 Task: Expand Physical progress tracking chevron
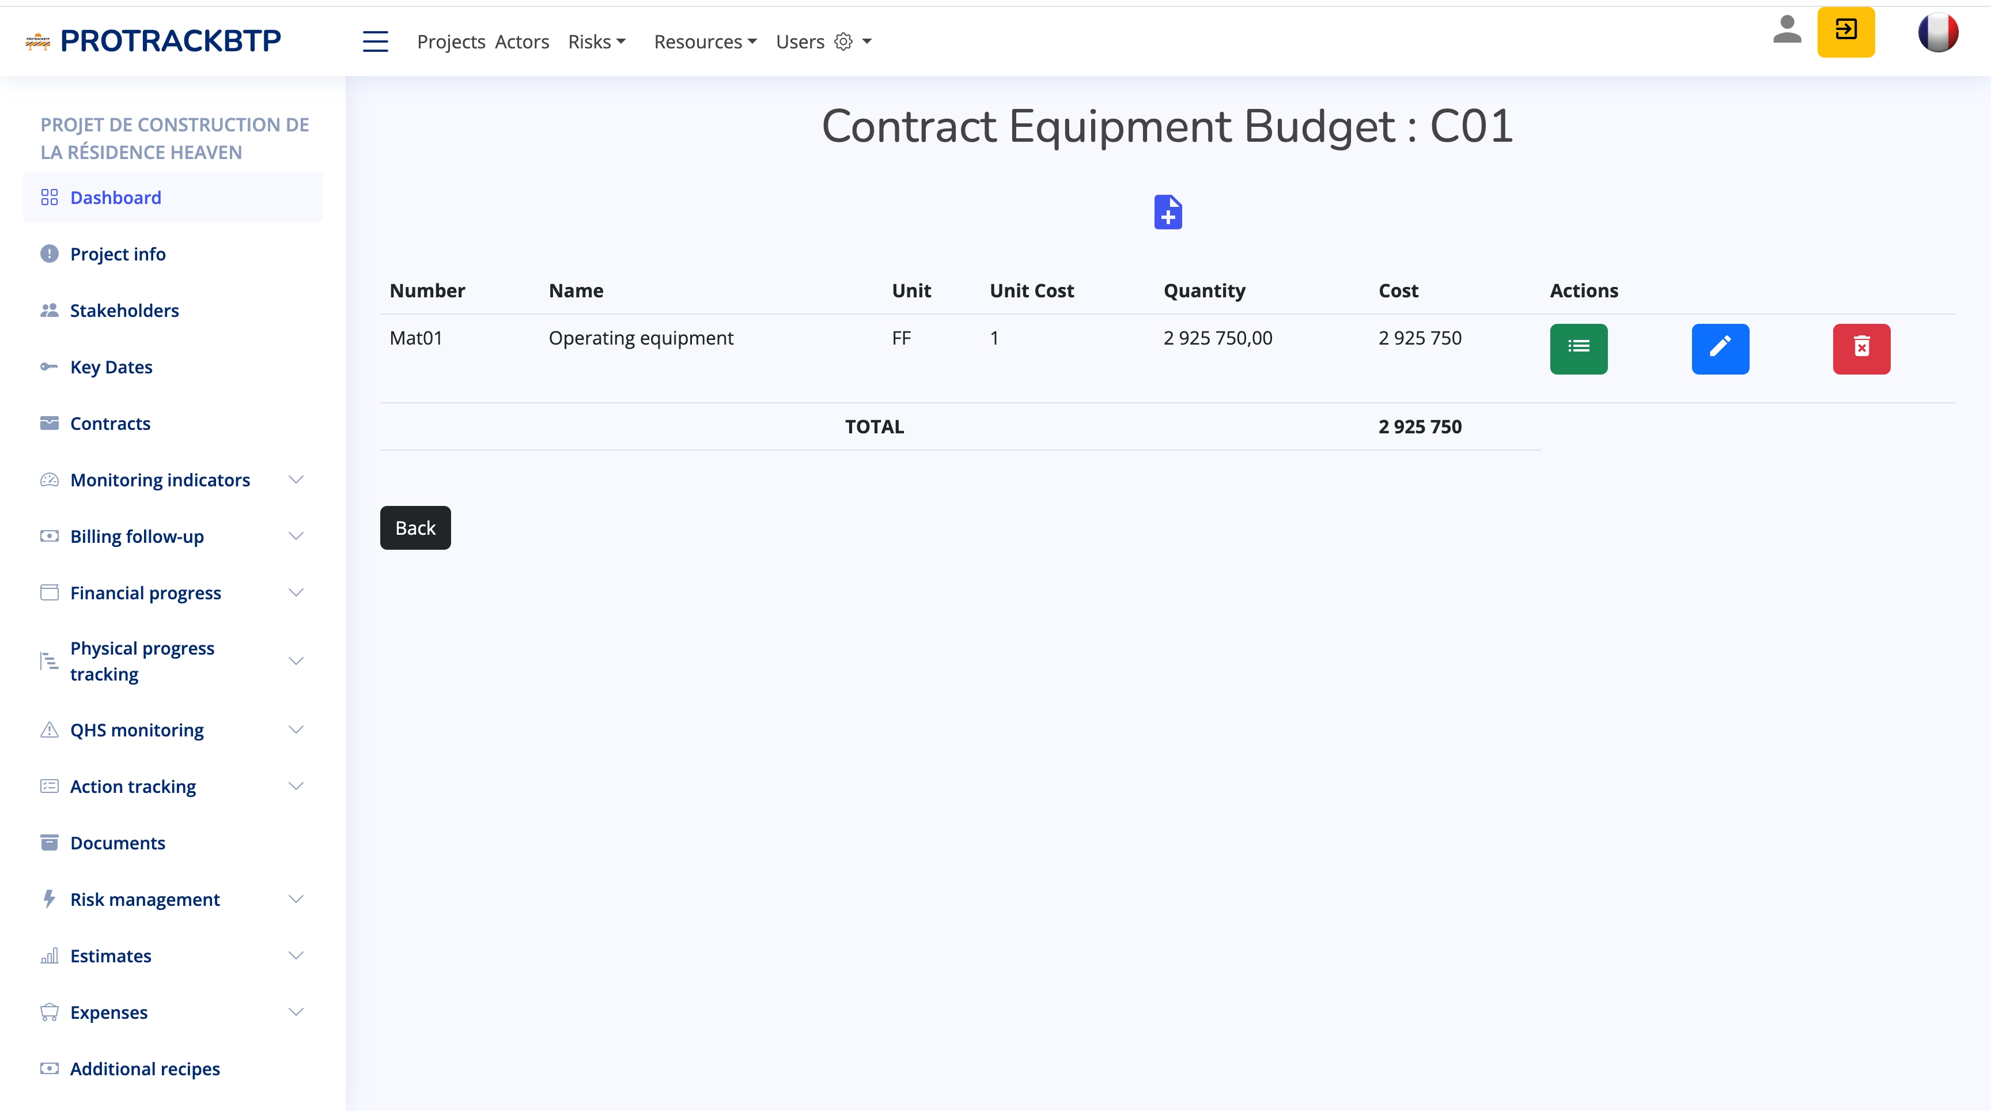(296, 660)
